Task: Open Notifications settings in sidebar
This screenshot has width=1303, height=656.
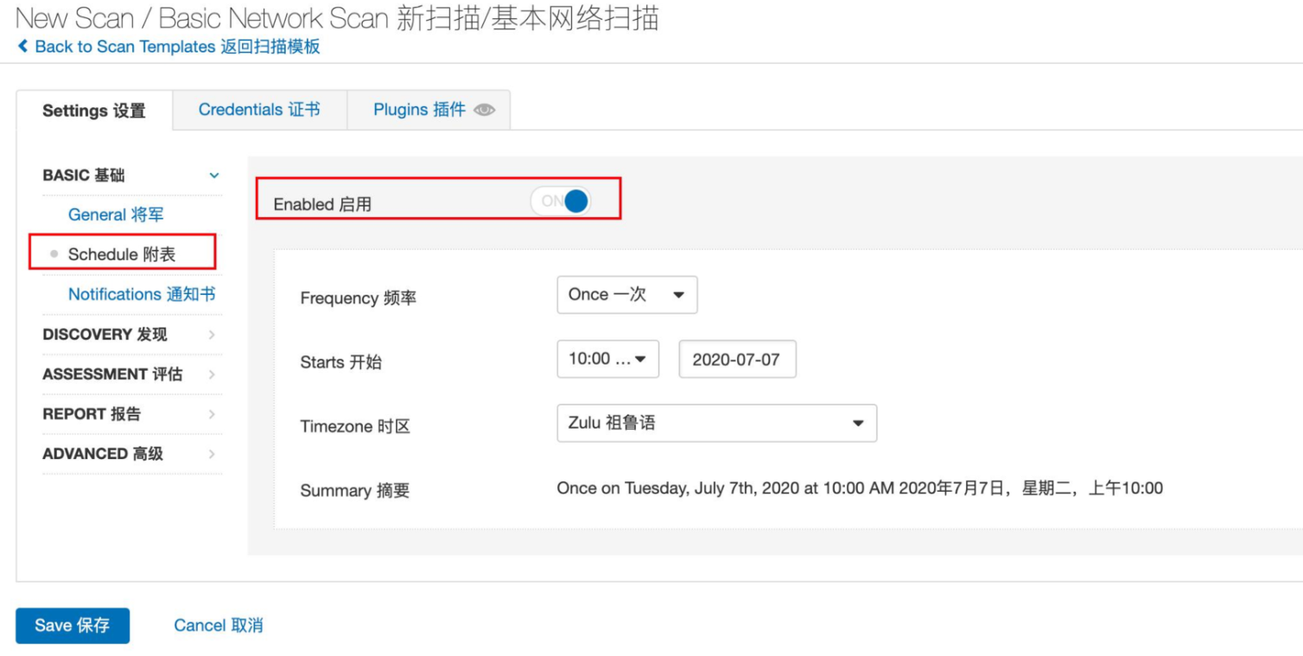Action: (x=142, y=295)
